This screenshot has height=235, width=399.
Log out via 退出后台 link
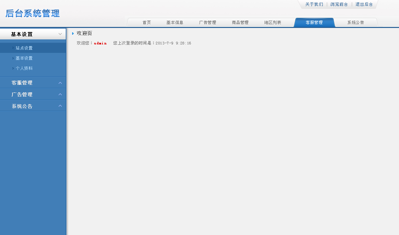[364, 4]
